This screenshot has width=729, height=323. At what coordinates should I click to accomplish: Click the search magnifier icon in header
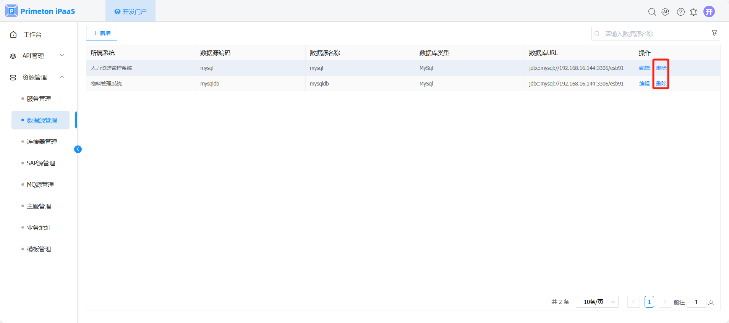coord(652,12)
